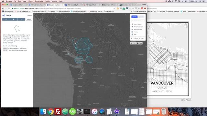Open Native-land.net bookmark
This screenshot has height=116, width=207.
click(39, 12)
